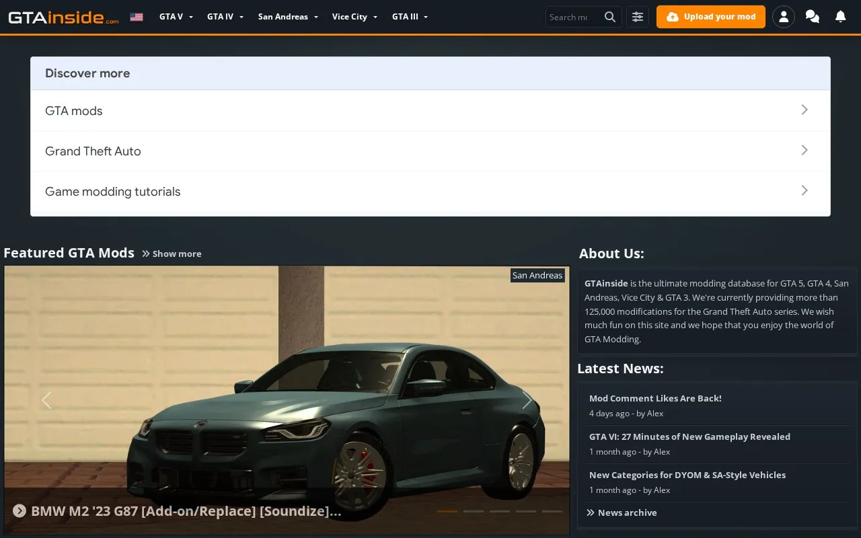Open the chat messages icon

coord(813,17)
